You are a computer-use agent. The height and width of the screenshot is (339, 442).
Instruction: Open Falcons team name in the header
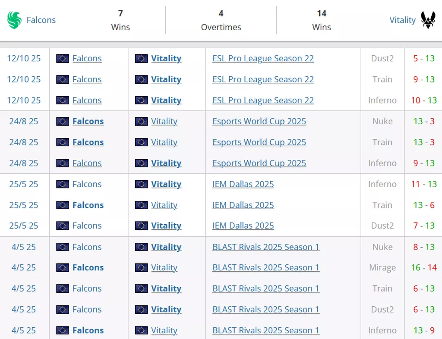point(41,20)
